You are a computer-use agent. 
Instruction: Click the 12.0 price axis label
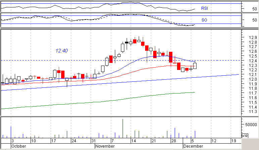click(x=253, y=79)
